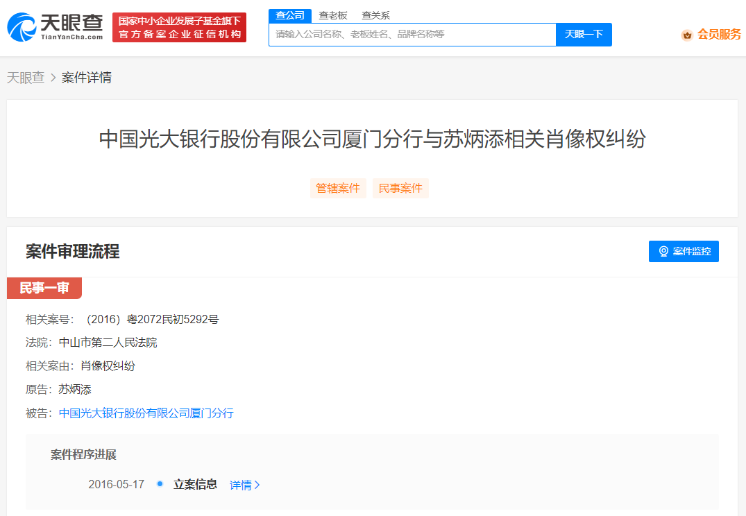746x516 pixels.
Task: Open the TianYanCha logo homepage
Action: [55, 27]
